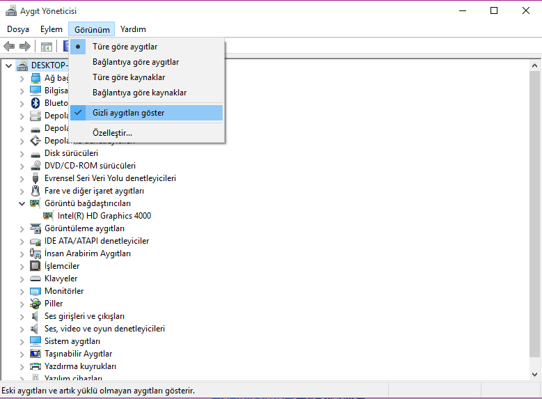The width and height of the screenshot is (542, 399).
Task: Click the Ses, video ve oyun denetleyicileri icon
Action: point(35,329)
